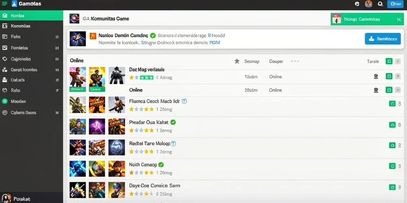Sort by Seamap column
The image size is (407, 203).
pyautogui.click(x=252, y=61)
